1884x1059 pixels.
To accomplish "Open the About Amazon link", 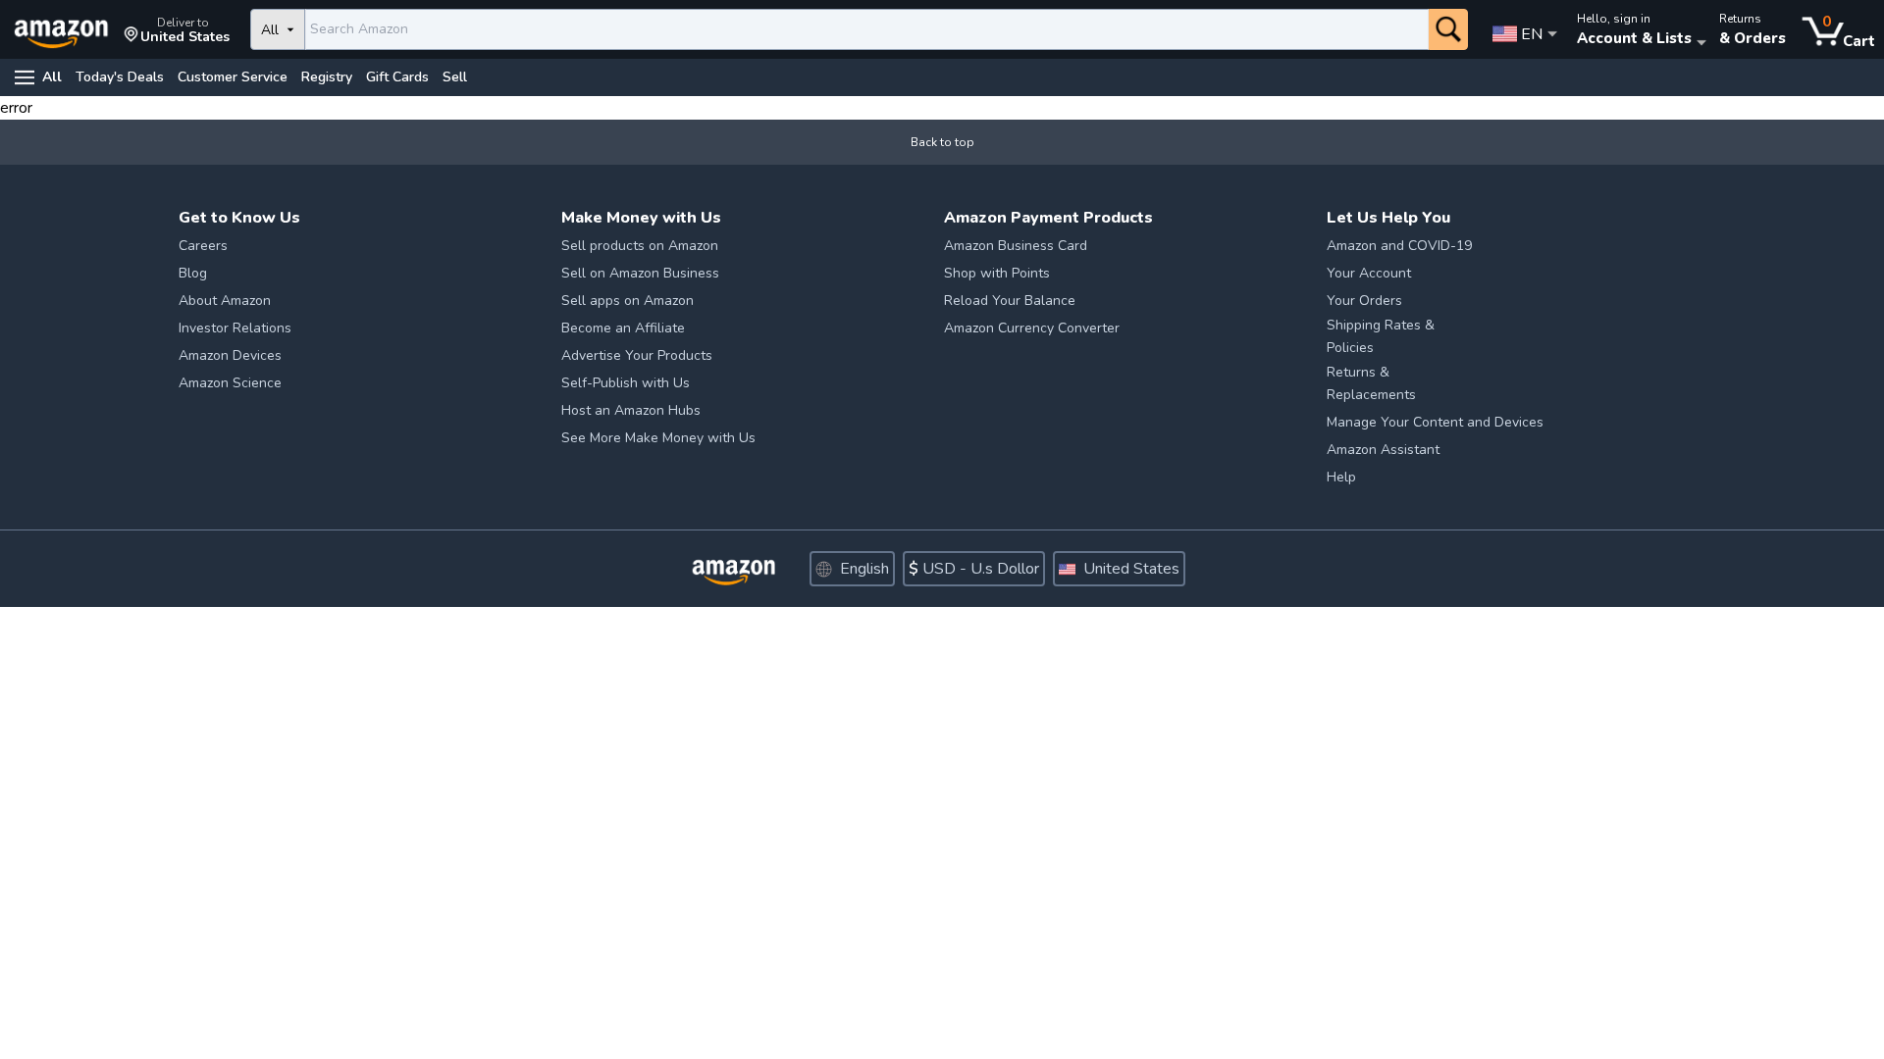I will [225, 301].
